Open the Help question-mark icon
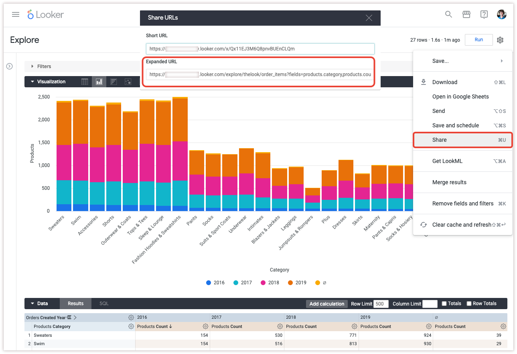This screenshot has height=354, width=517. tap(484, 15)
